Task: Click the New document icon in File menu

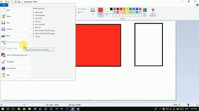Action: pos(3,10)
